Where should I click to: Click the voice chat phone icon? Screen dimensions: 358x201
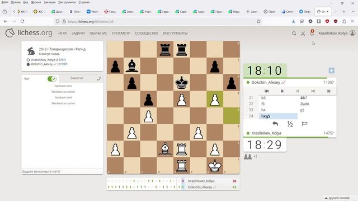[98, 79]
